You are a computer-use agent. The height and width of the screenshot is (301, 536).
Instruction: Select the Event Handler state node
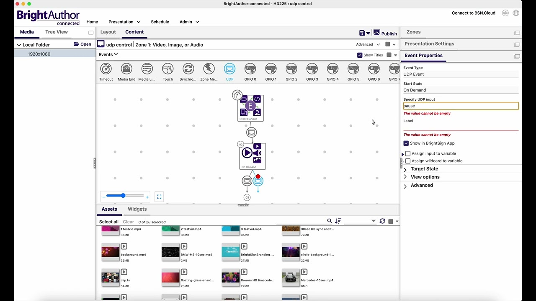[250, 108]
